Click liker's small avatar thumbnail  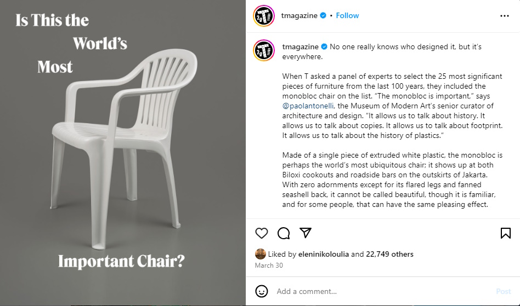coord(261,254)
